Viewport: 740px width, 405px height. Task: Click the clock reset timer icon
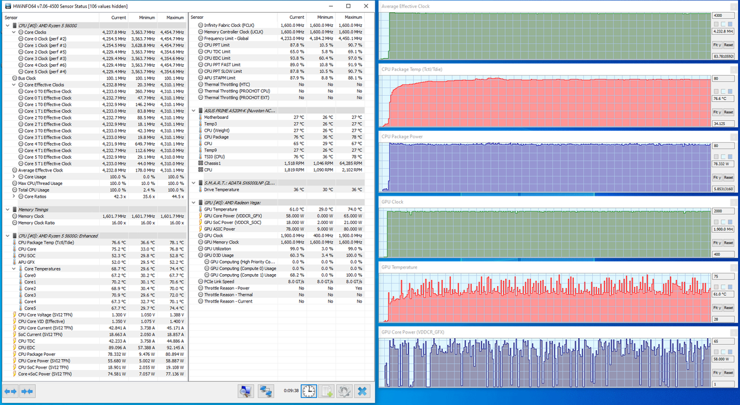click(x=309, y=391)
